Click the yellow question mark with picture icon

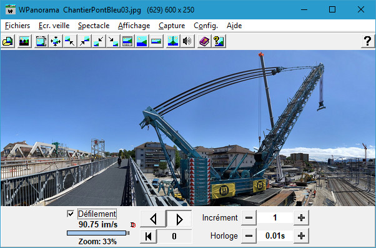(x=219, y=41)
